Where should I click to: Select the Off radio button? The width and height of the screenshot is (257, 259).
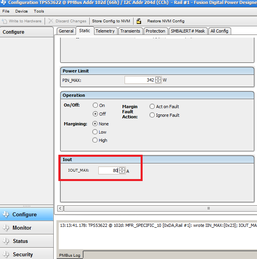click(95, 114)
